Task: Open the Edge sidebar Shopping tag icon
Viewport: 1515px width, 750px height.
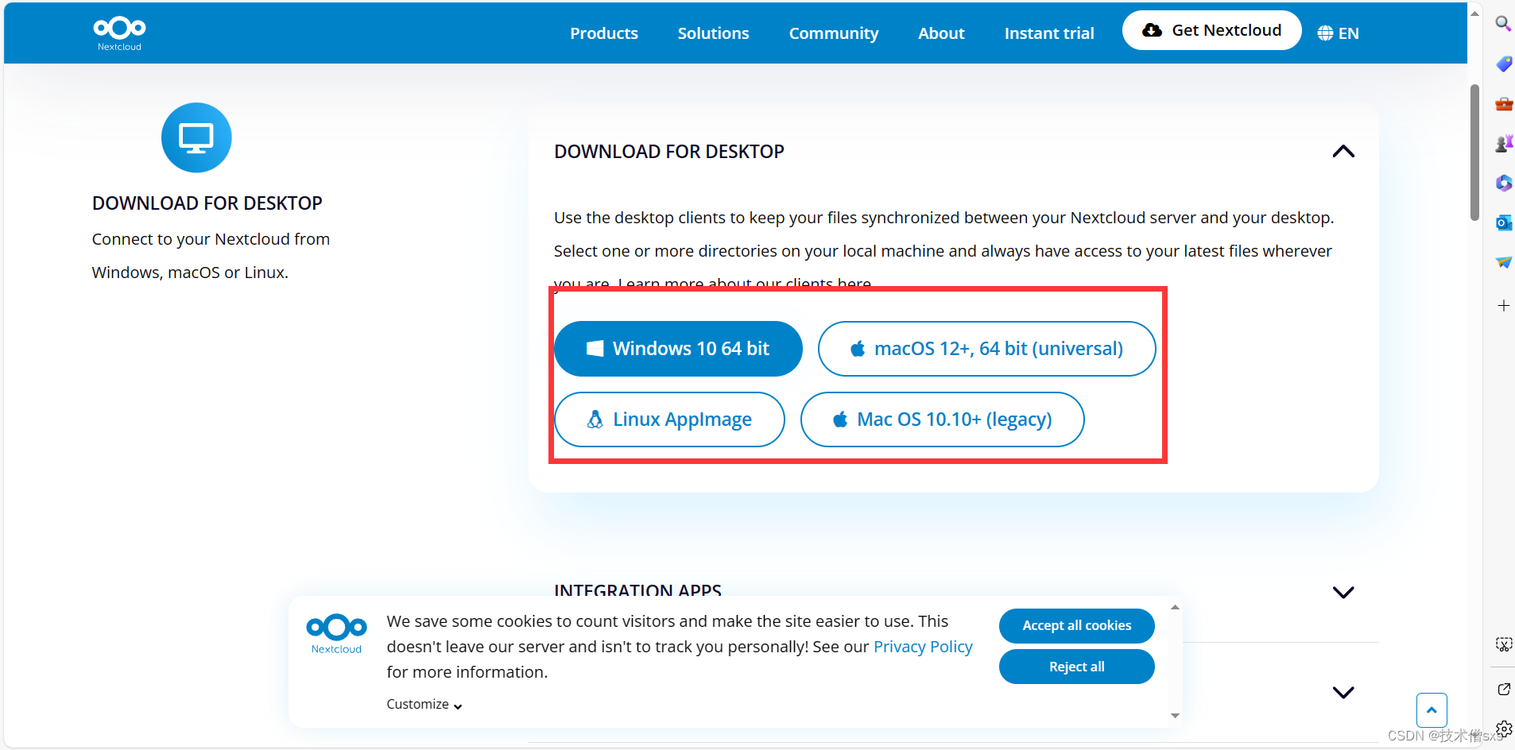Action: coord(1503,64)
